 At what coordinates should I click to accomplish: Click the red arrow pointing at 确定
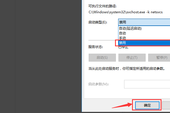tap(122, 105)
